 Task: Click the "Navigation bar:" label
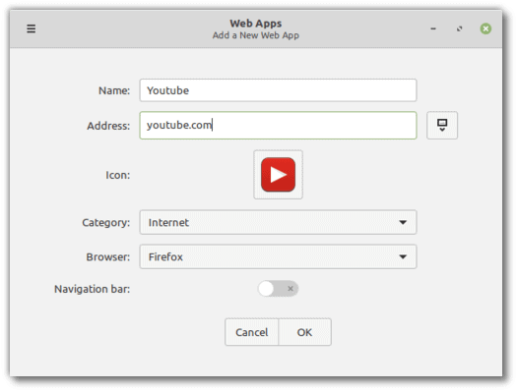[93, 289]
